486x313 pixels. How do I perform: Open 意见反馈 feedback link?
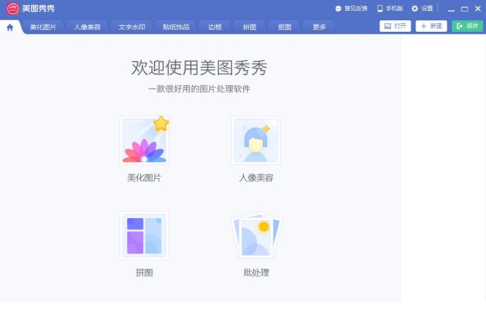point(351,8)
